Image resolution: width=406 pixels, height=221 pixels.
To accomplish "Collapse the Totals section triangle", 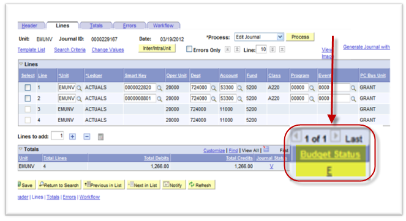I will click(x=21, y=149).
